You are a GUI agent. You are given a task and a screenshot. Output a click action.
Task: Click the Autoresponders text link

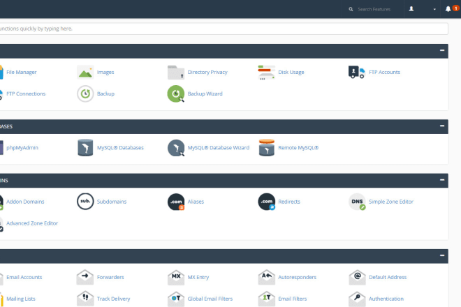coord(298,277)
